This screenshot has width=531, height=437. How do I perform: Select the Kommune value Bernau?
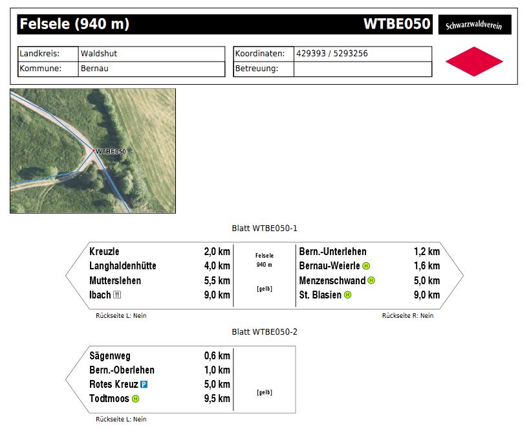[x=93, y=69]
